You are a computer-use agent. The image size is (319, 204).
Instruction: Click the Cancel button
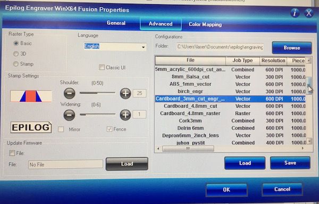(x=282, y=189)
